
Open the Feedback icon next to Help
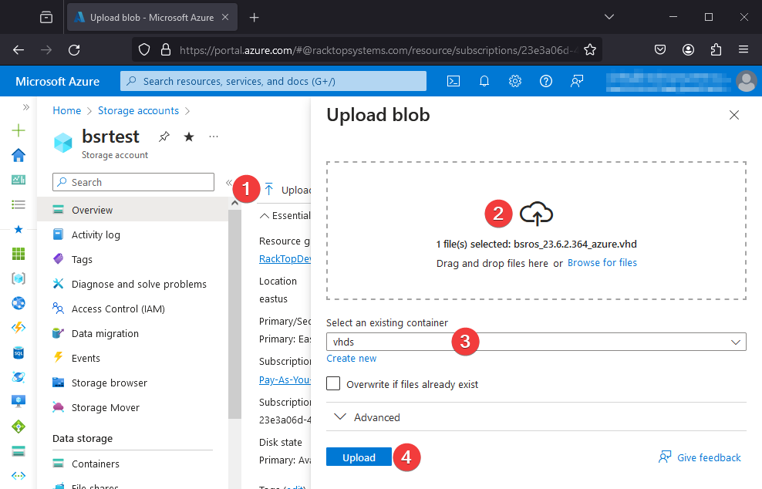(x=576, y=80)
